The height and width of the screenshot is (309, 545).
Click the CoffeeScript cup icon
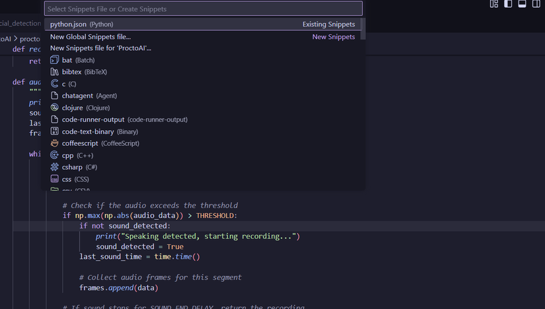[x=54, y=143]
